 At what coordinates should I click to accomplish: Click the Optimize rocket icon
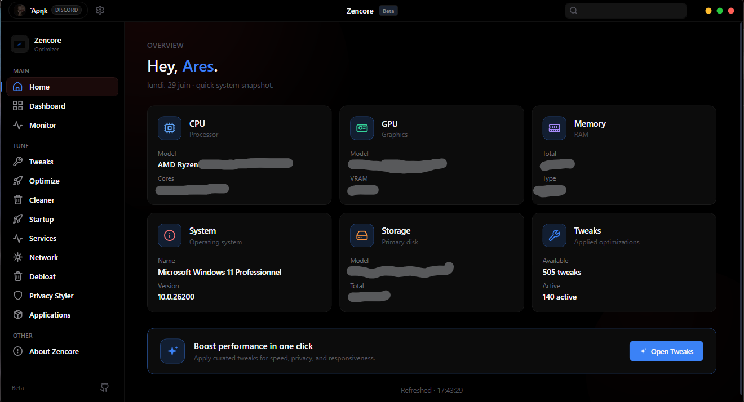pyautogui.click(x=18, y=181)
